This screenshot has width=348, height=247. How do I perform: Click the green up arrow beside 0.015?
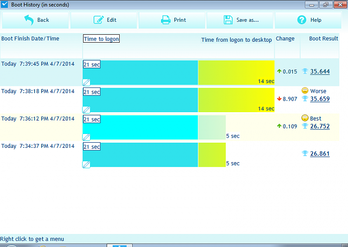point(279,71)
